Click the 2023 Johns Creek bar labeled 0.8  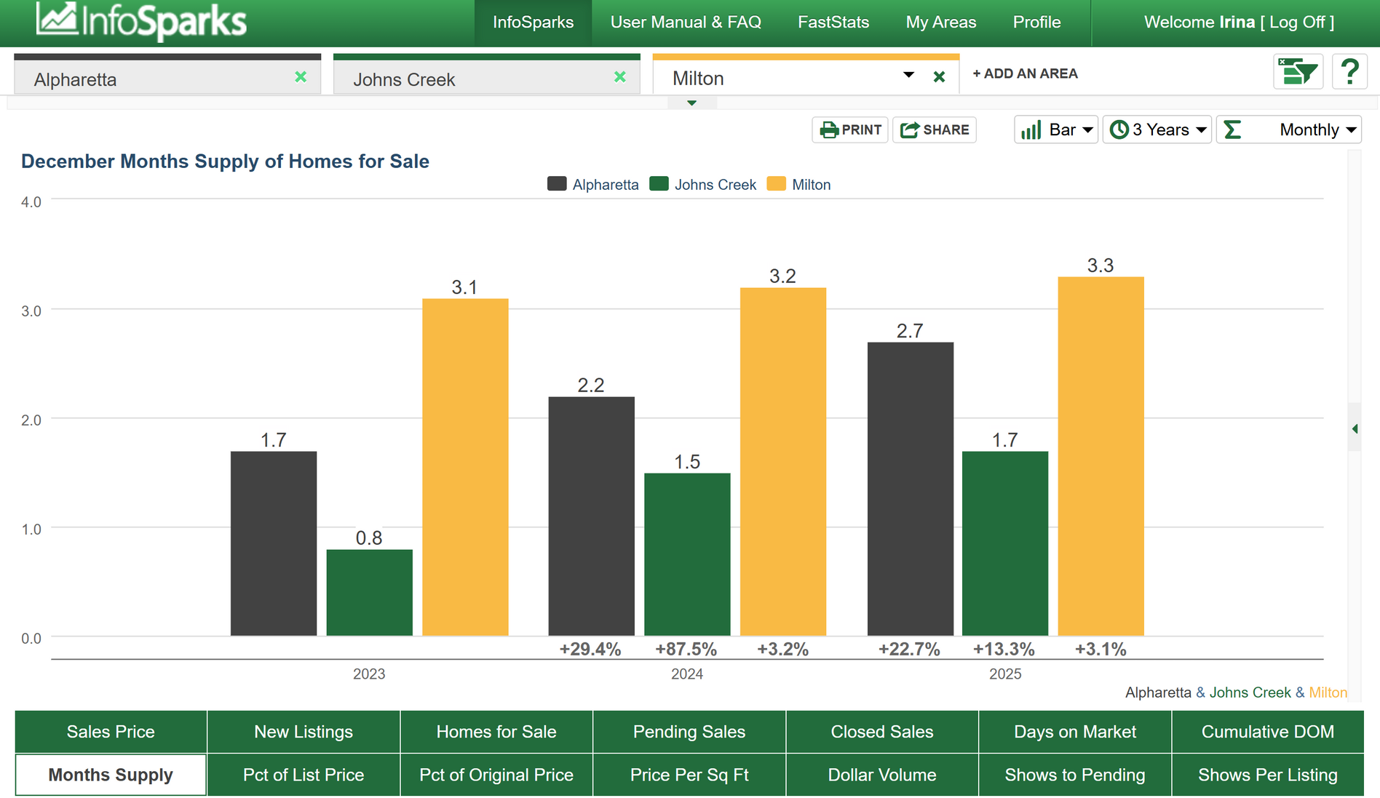[369, 593]
